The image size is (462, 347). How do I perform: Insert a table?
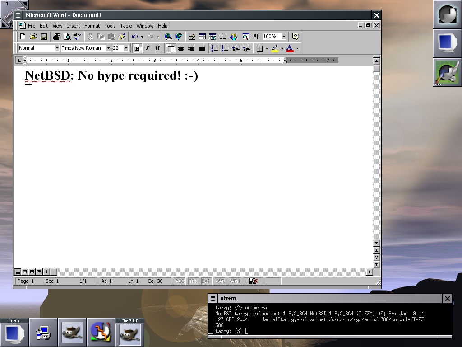click(x=202, y=37)
